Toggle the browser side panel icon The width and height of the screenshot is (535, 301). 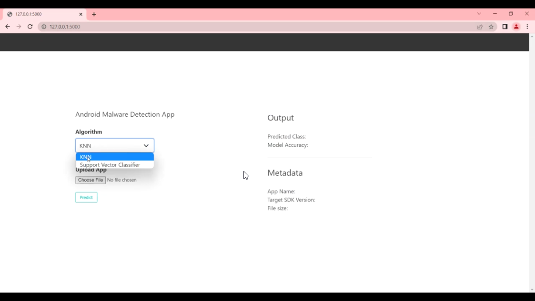(x=505, y=27)
